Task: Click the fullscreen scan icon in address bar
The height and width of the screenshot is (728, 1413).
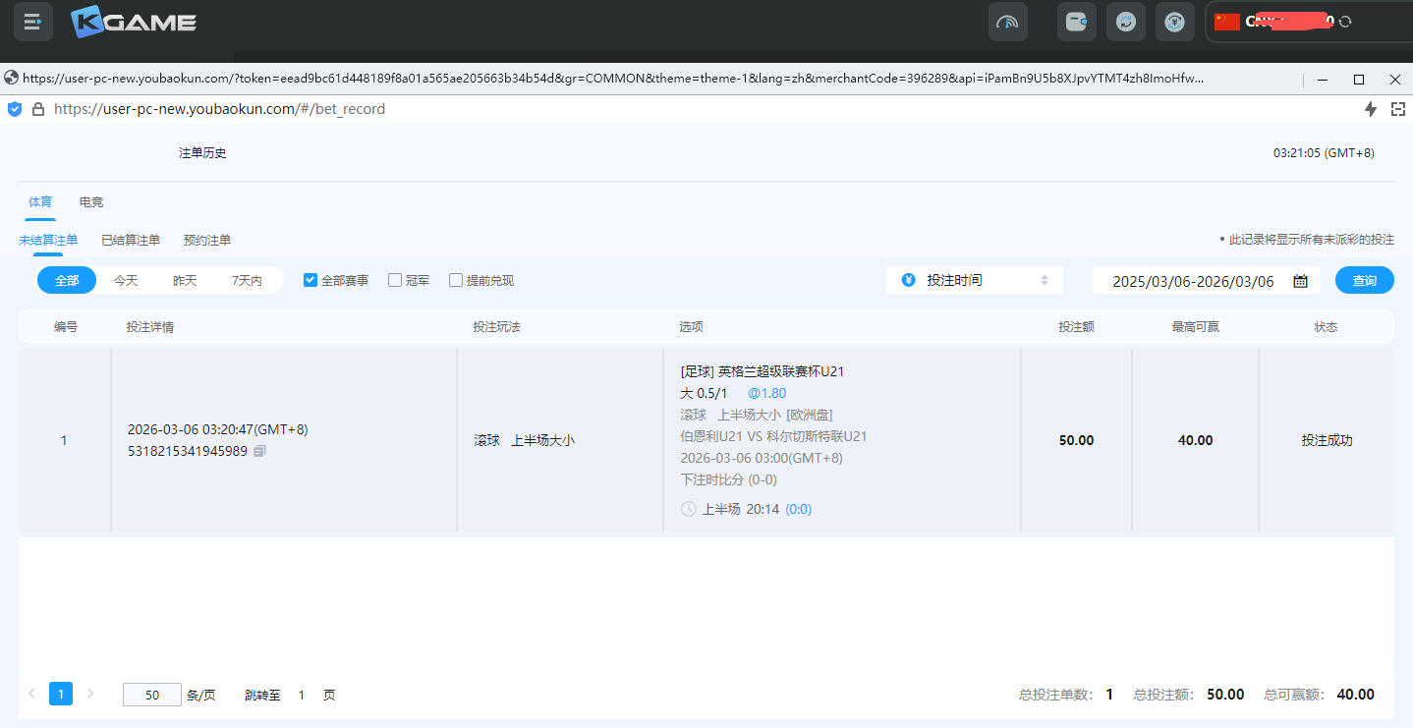Action: 1398,109
